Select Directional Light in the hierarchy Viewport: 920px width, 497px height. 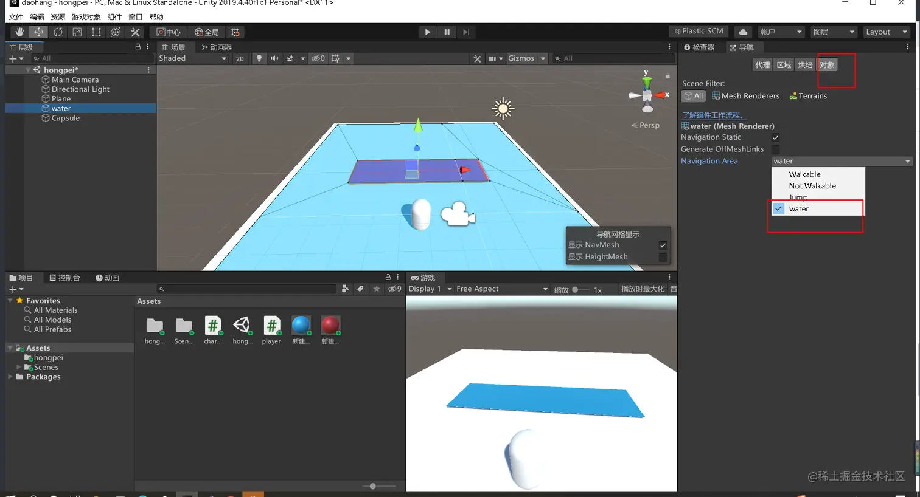pyautogui.click(x=80, y=89)
